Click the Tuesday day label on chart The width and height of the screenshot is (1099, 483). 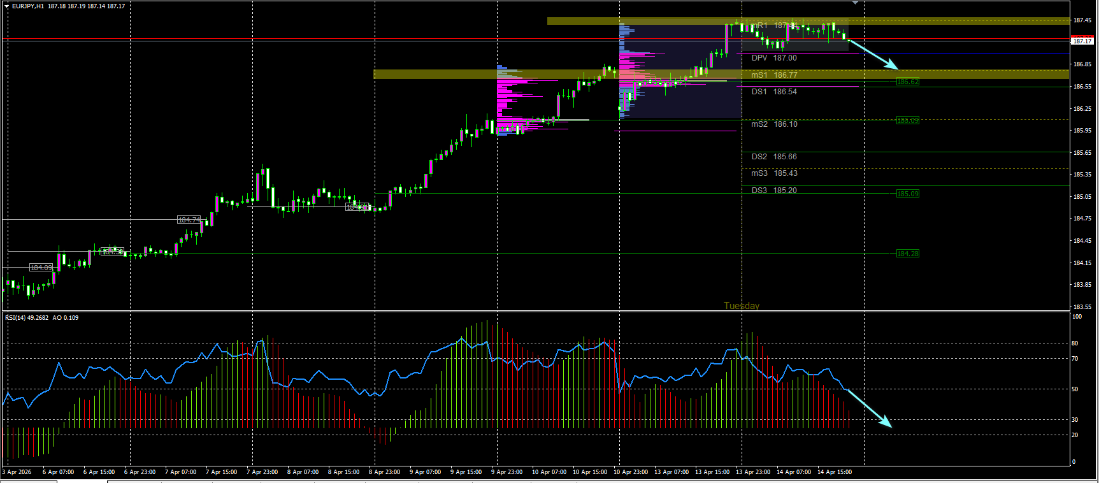(x=742, y=306)
